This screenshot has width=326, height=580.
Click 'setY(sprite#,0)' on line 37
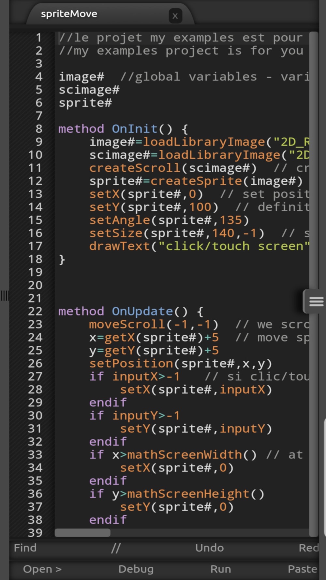coord(177,507)
